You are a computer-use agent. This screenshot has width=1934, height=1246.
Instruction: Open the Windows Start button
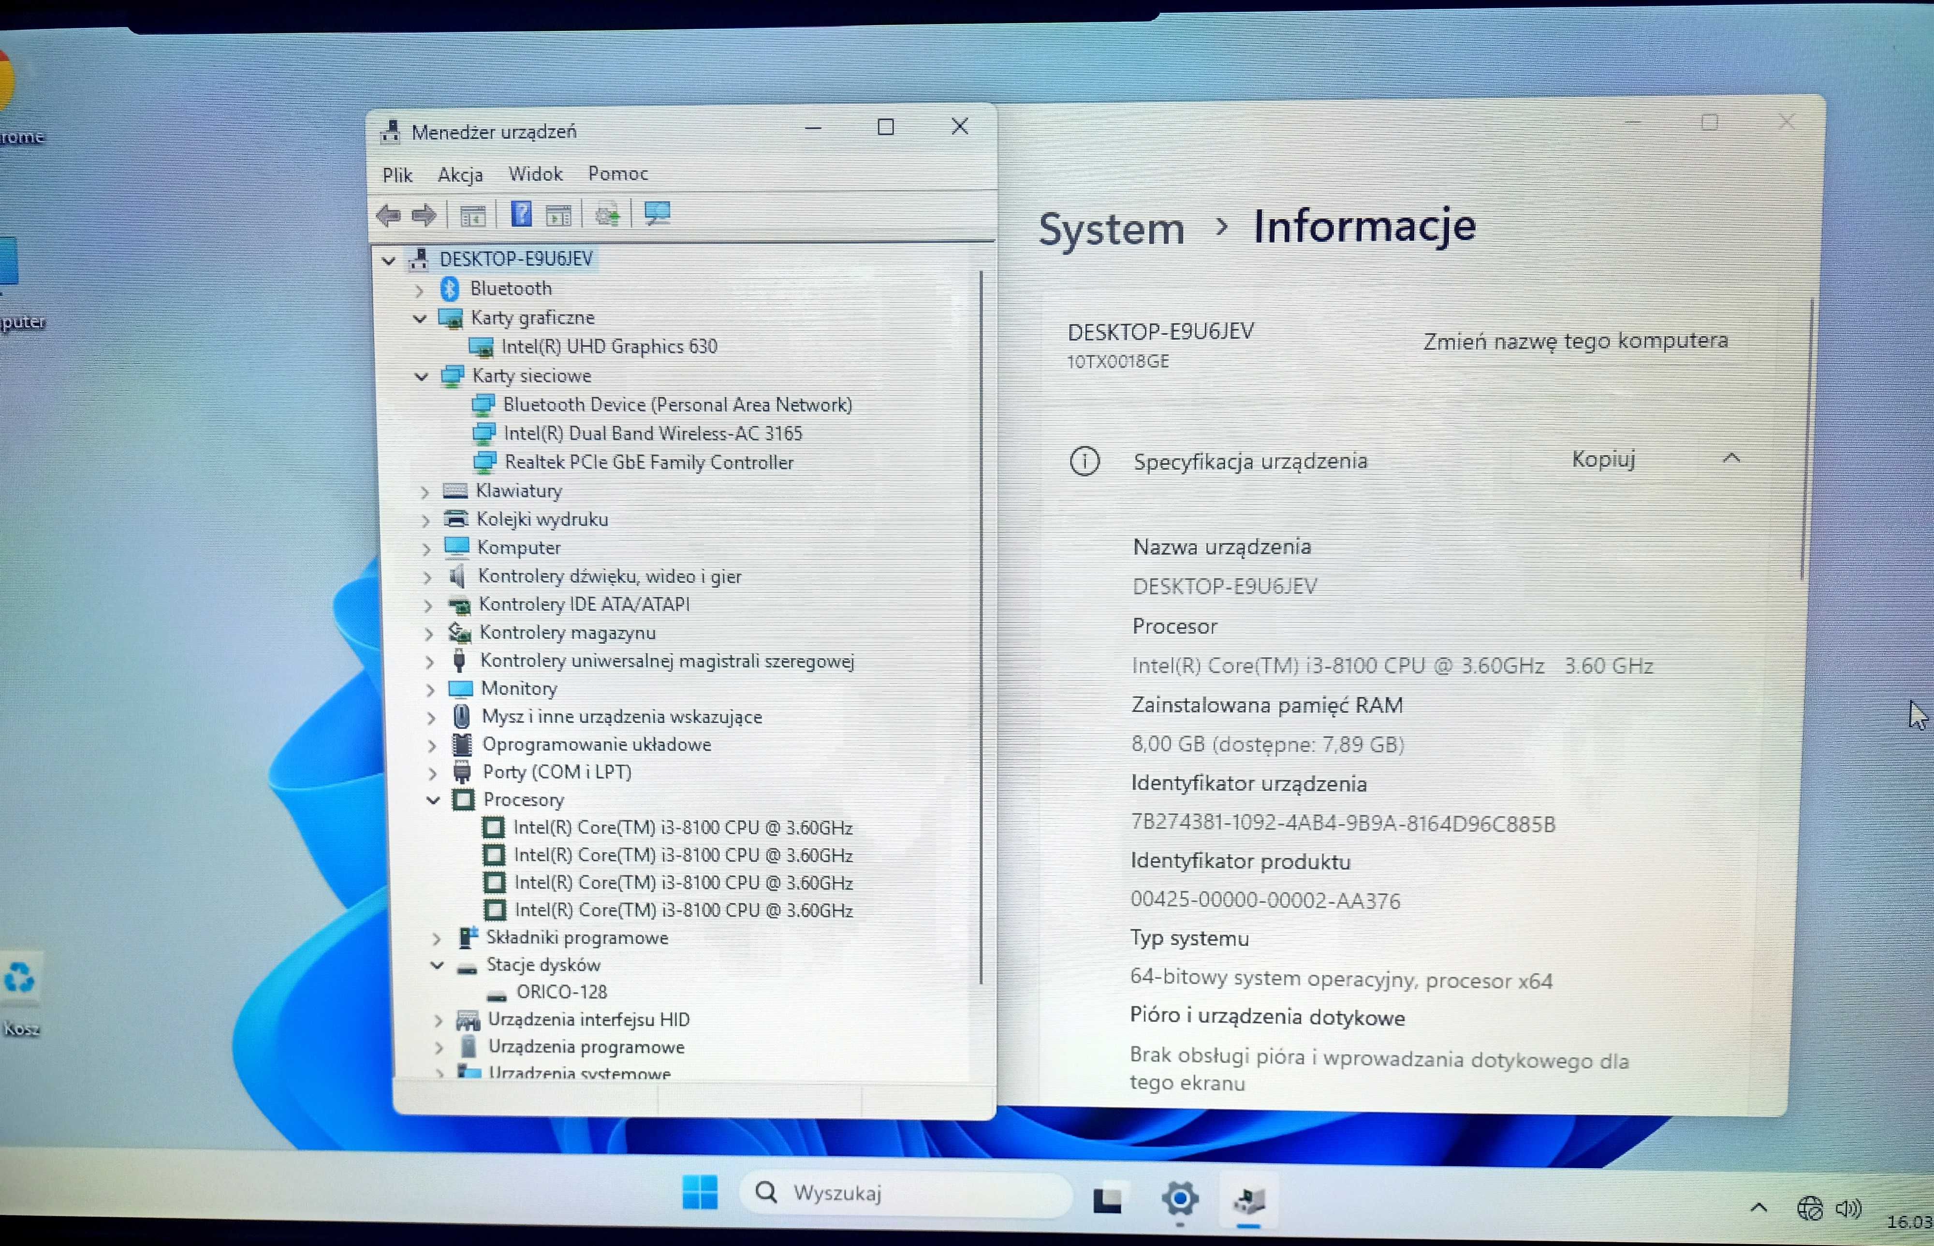[700, 1193]
